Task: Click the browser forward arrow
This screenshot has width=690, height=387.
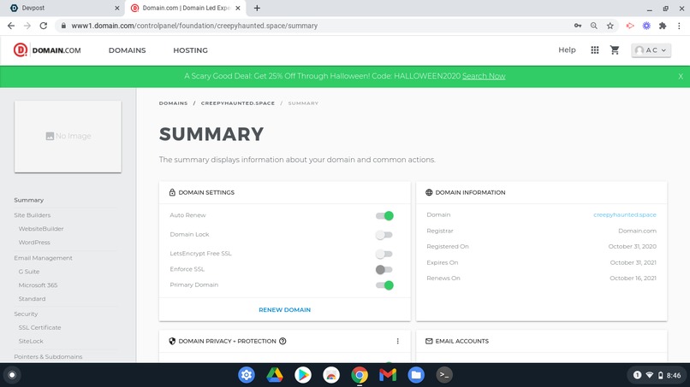Action: (x=27, y=26)
